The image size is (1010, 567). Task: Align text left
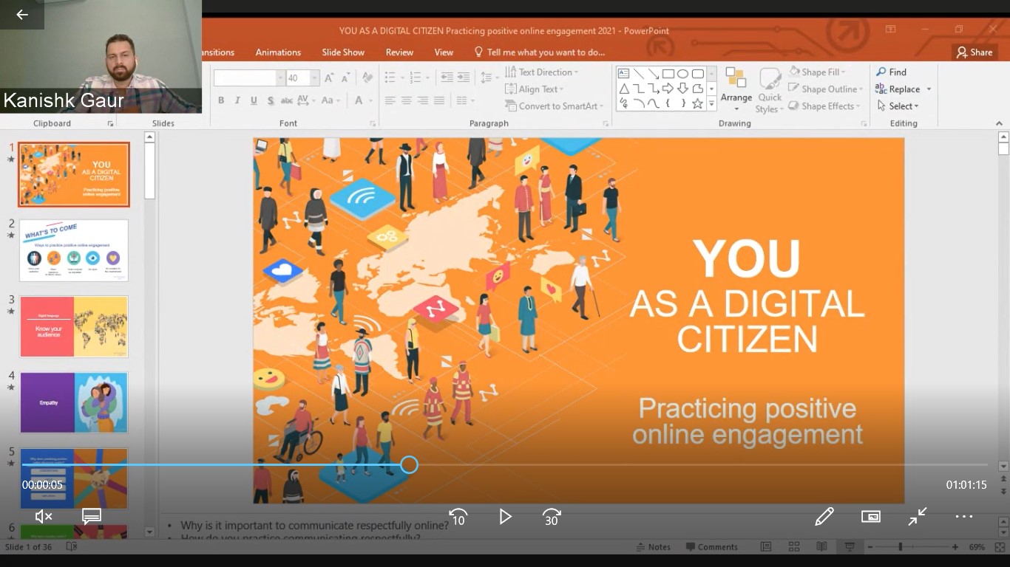pyautogui.click(x=390, y=100)
